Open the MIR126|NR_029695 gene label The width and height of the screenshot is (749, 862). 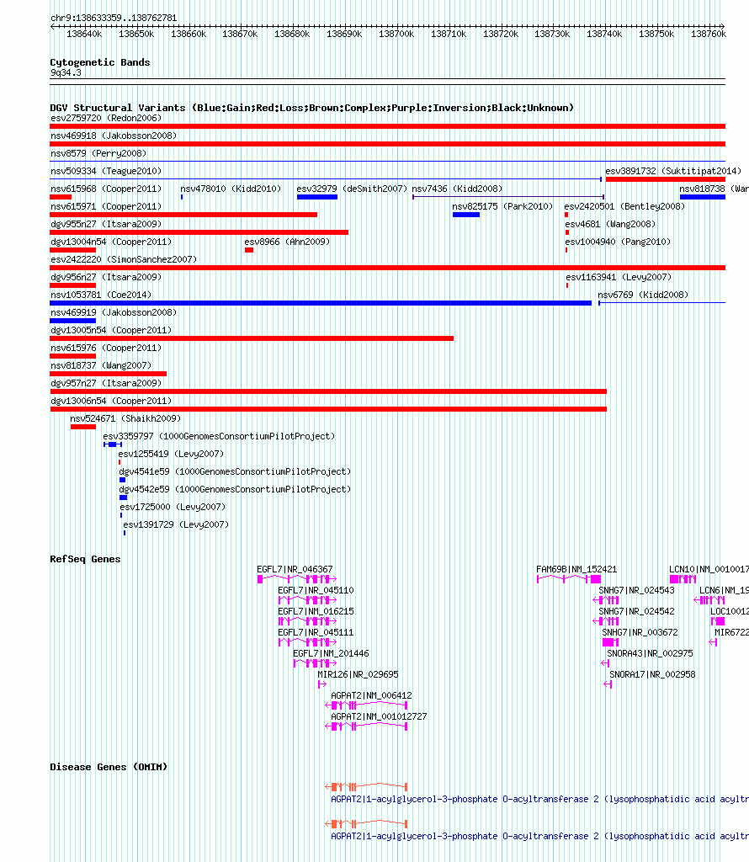coord(359,674)
